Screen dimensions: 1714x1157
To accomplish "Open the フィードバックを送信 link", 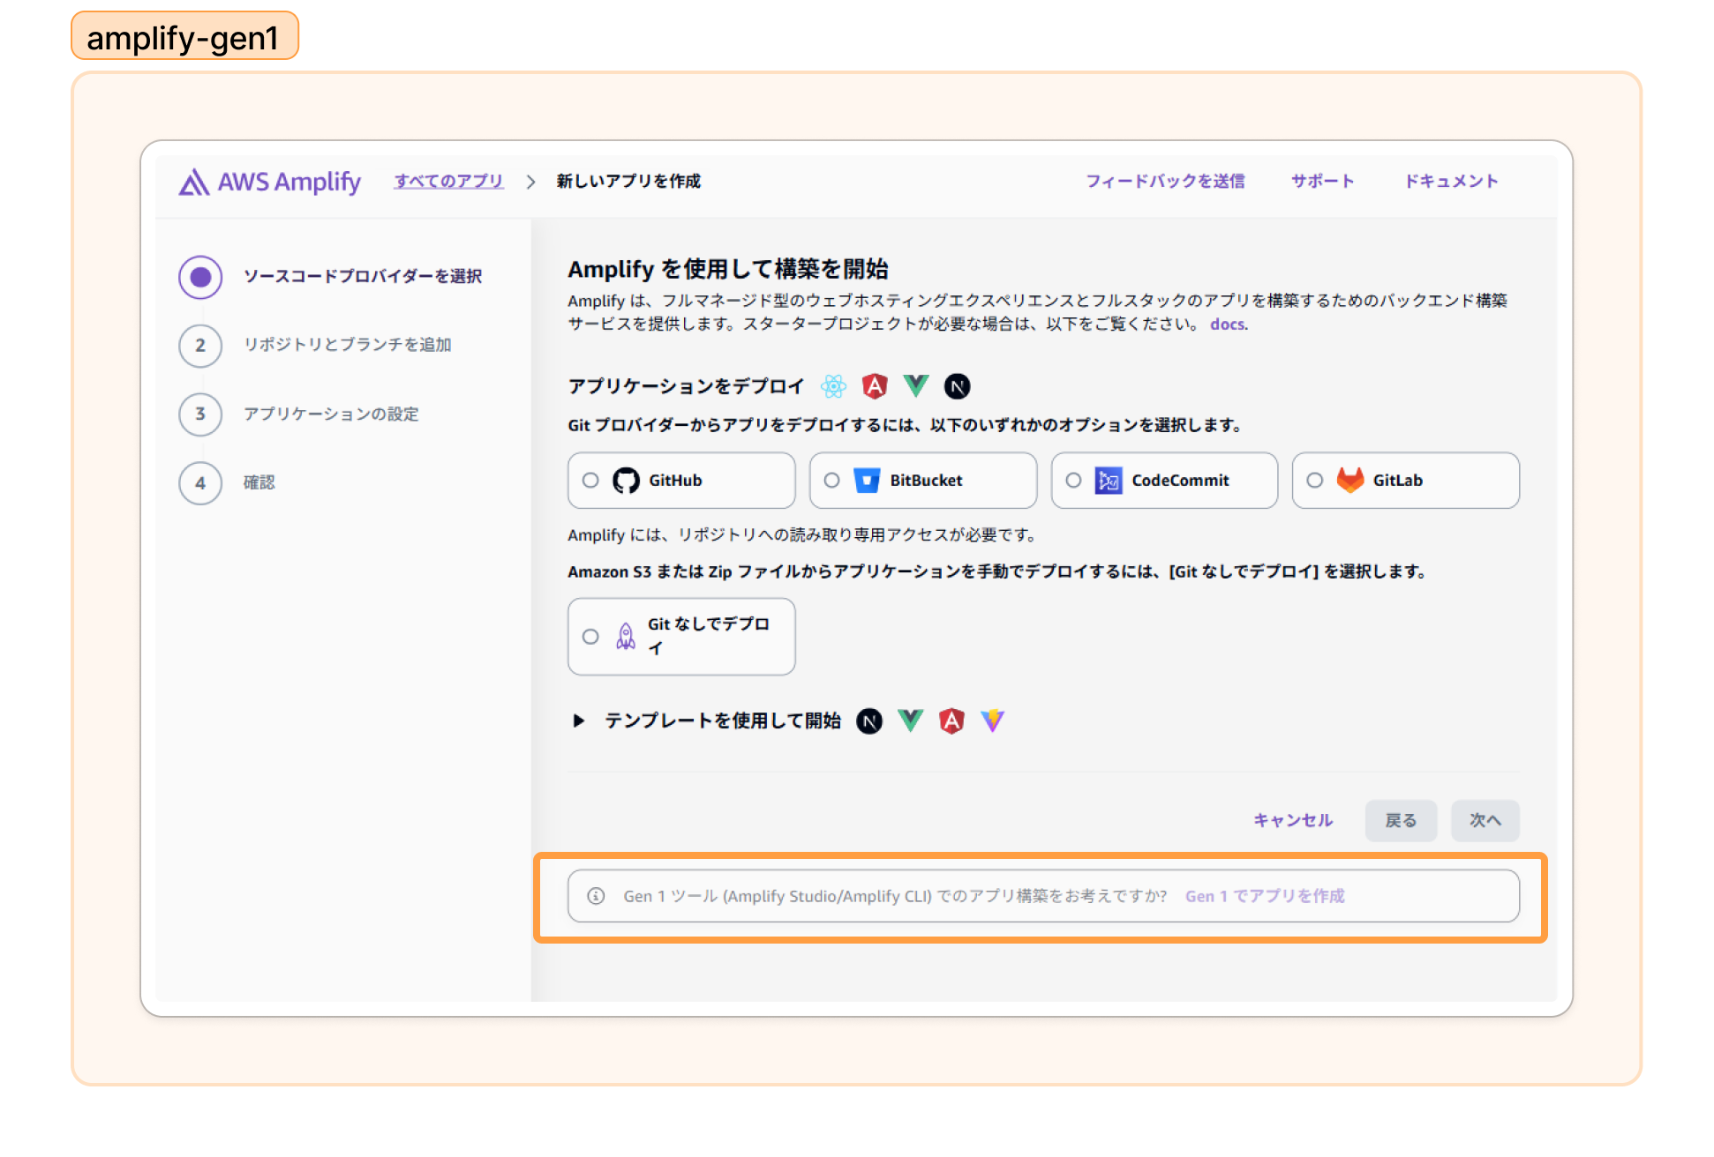I will 1165,182.
